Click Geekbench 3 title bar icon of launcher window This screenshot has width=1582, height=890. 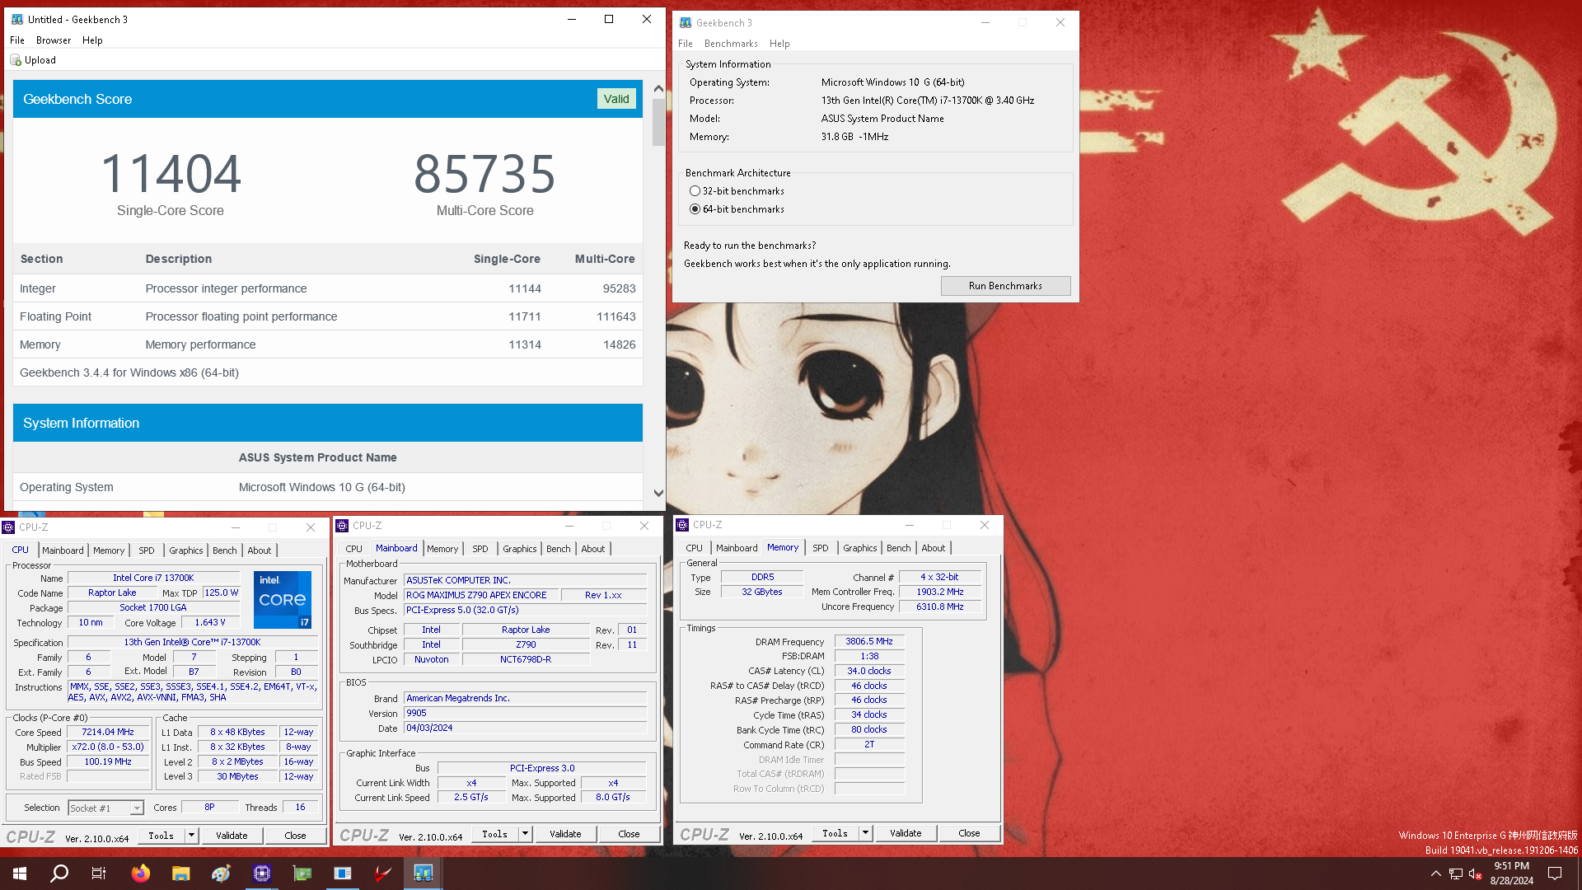(686, 23)
